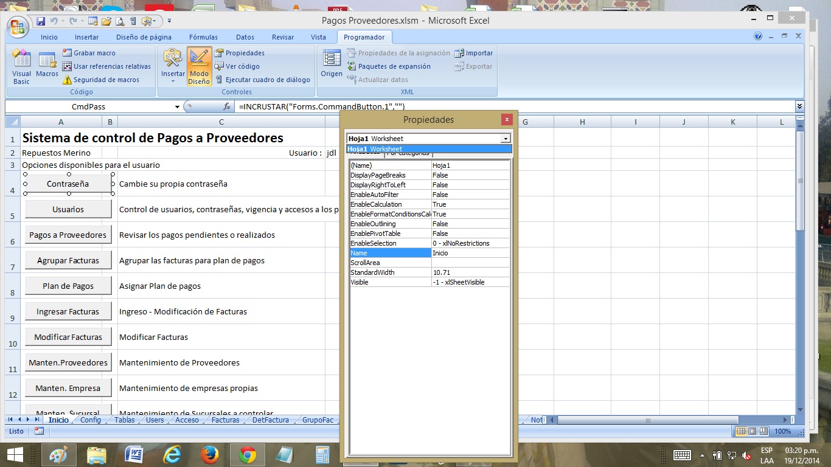831x467 pixels.
Task: Open Visual Basic editor
Action: coord(21,67)
